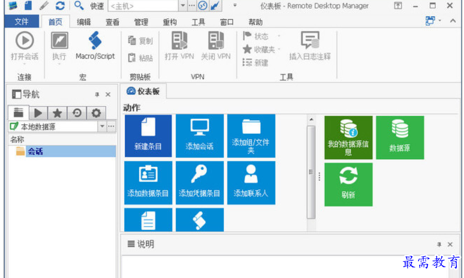Viewport: 464px width, 278px height.
Task: Open My Data Source Information (我的数据源信息) tile
Action: point(349,138)
